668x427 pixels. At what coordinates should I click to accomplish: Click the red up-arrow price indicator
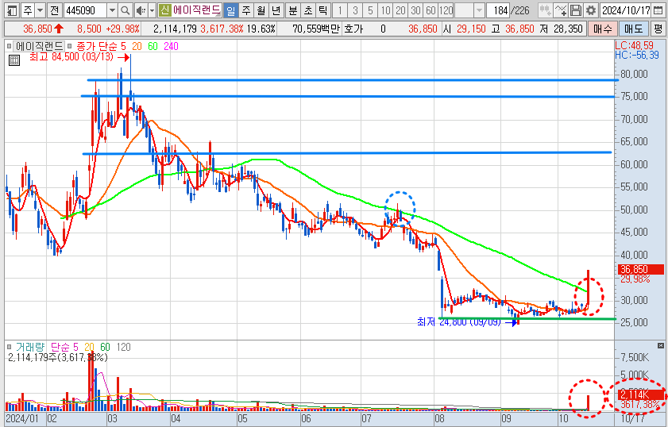click(x=60, y=29)
